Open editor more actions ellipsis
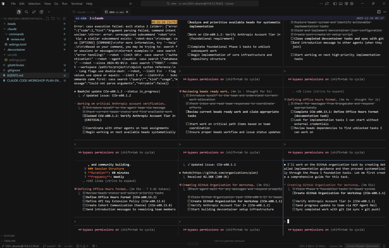389x248 pixels. pyautogui.click(x=385, y=12)
